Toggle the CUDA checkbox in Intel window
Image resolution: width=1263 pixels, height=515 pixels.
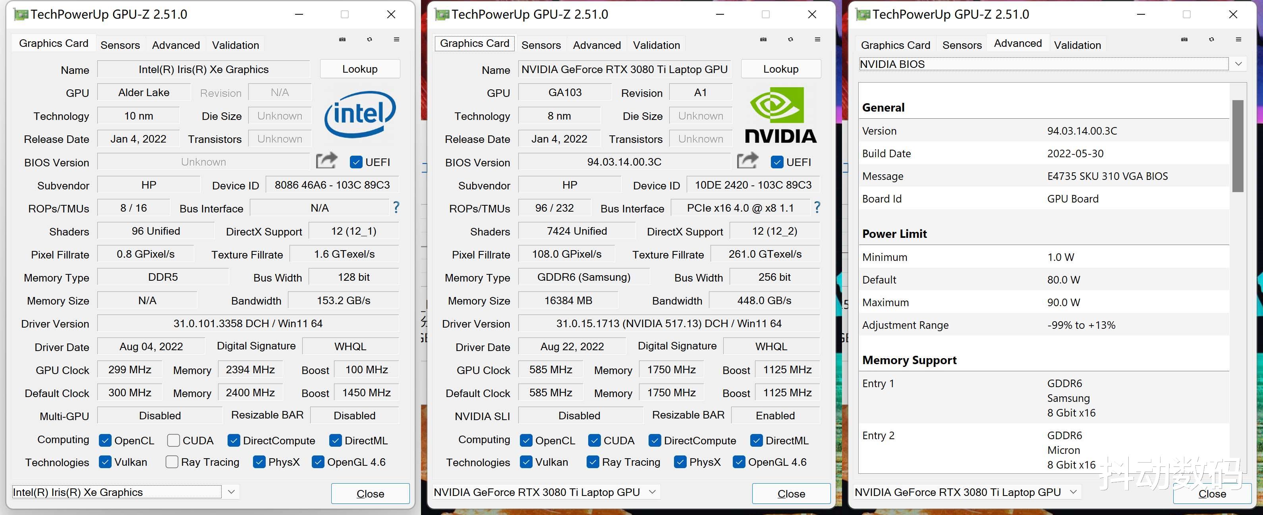pyautogui.click(x=173, y=440)
